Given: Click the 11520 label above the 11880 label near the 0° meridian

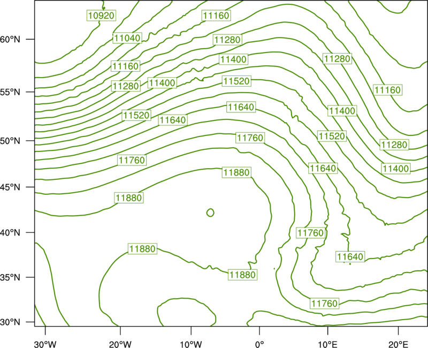Looking at the screenshot, I should click(236, 81).
